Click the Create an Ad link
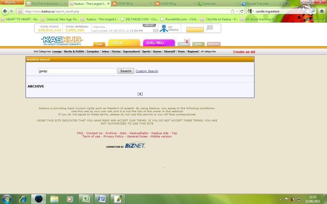 coord(244,52)
